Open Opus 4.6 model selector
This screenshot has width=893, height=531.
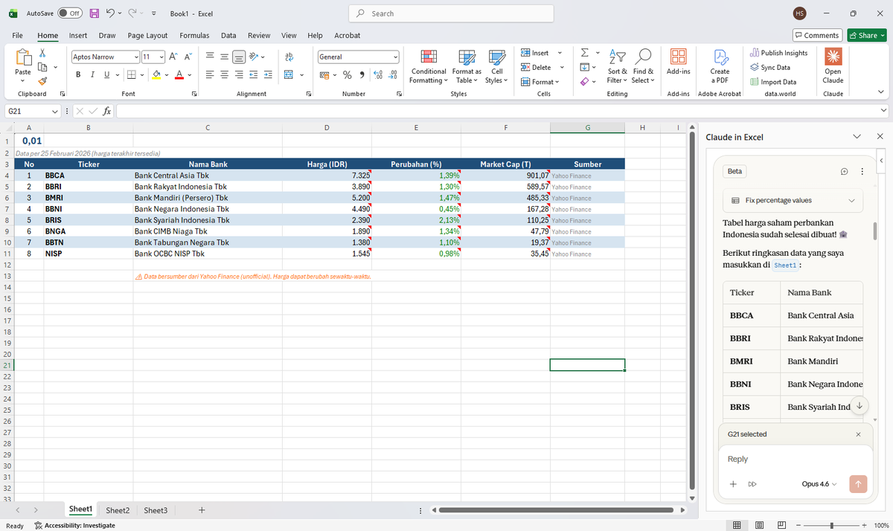click(x=819, y=484)
